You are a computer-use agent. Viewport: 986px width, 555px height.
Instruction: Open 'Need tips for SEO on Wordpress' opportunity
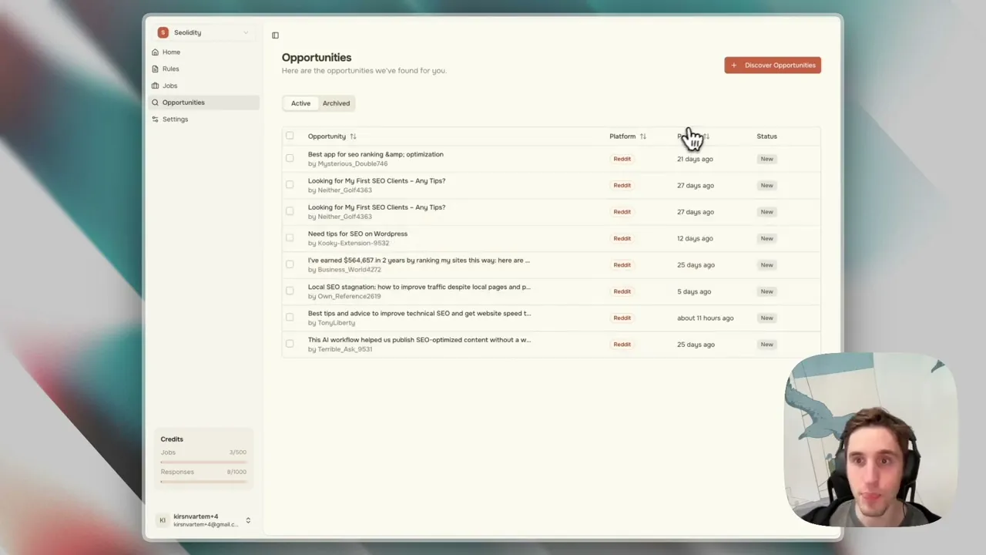point(357,234)
